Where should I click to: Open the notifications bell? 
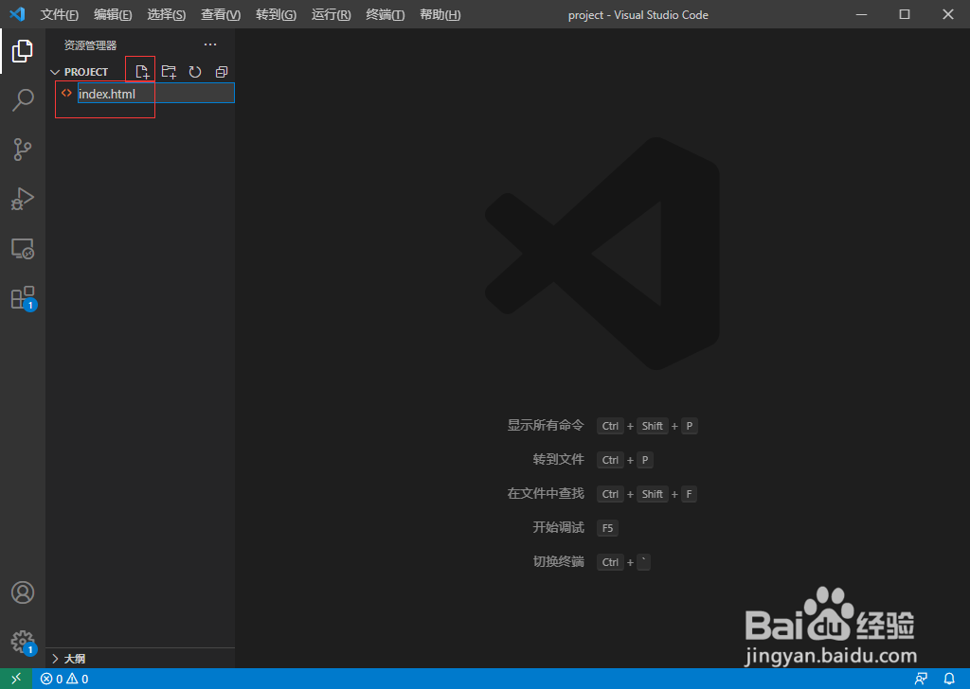click(949, 679)
